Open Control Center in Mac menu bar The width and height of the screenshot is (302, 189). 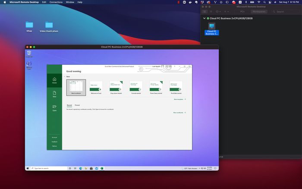(x=270, y=2)
